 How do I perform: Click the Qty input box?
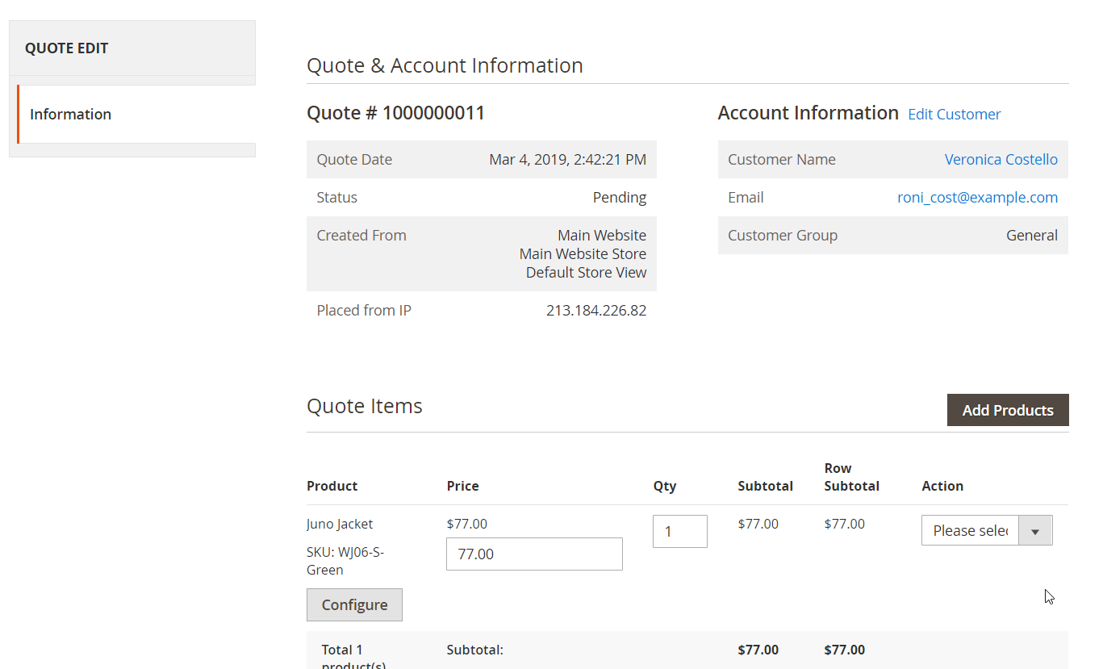(x=679, y=532)
